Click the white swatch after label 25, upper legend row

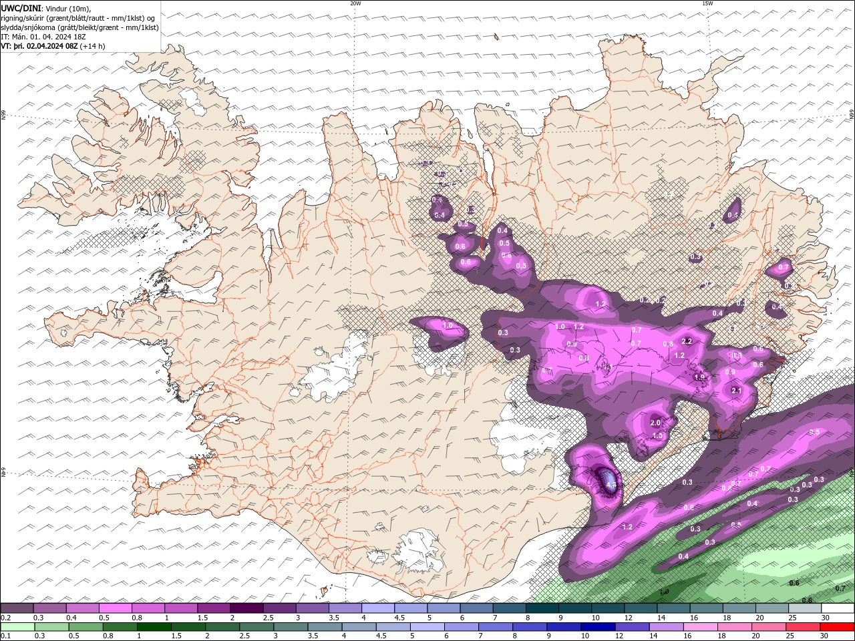point(838,608)
